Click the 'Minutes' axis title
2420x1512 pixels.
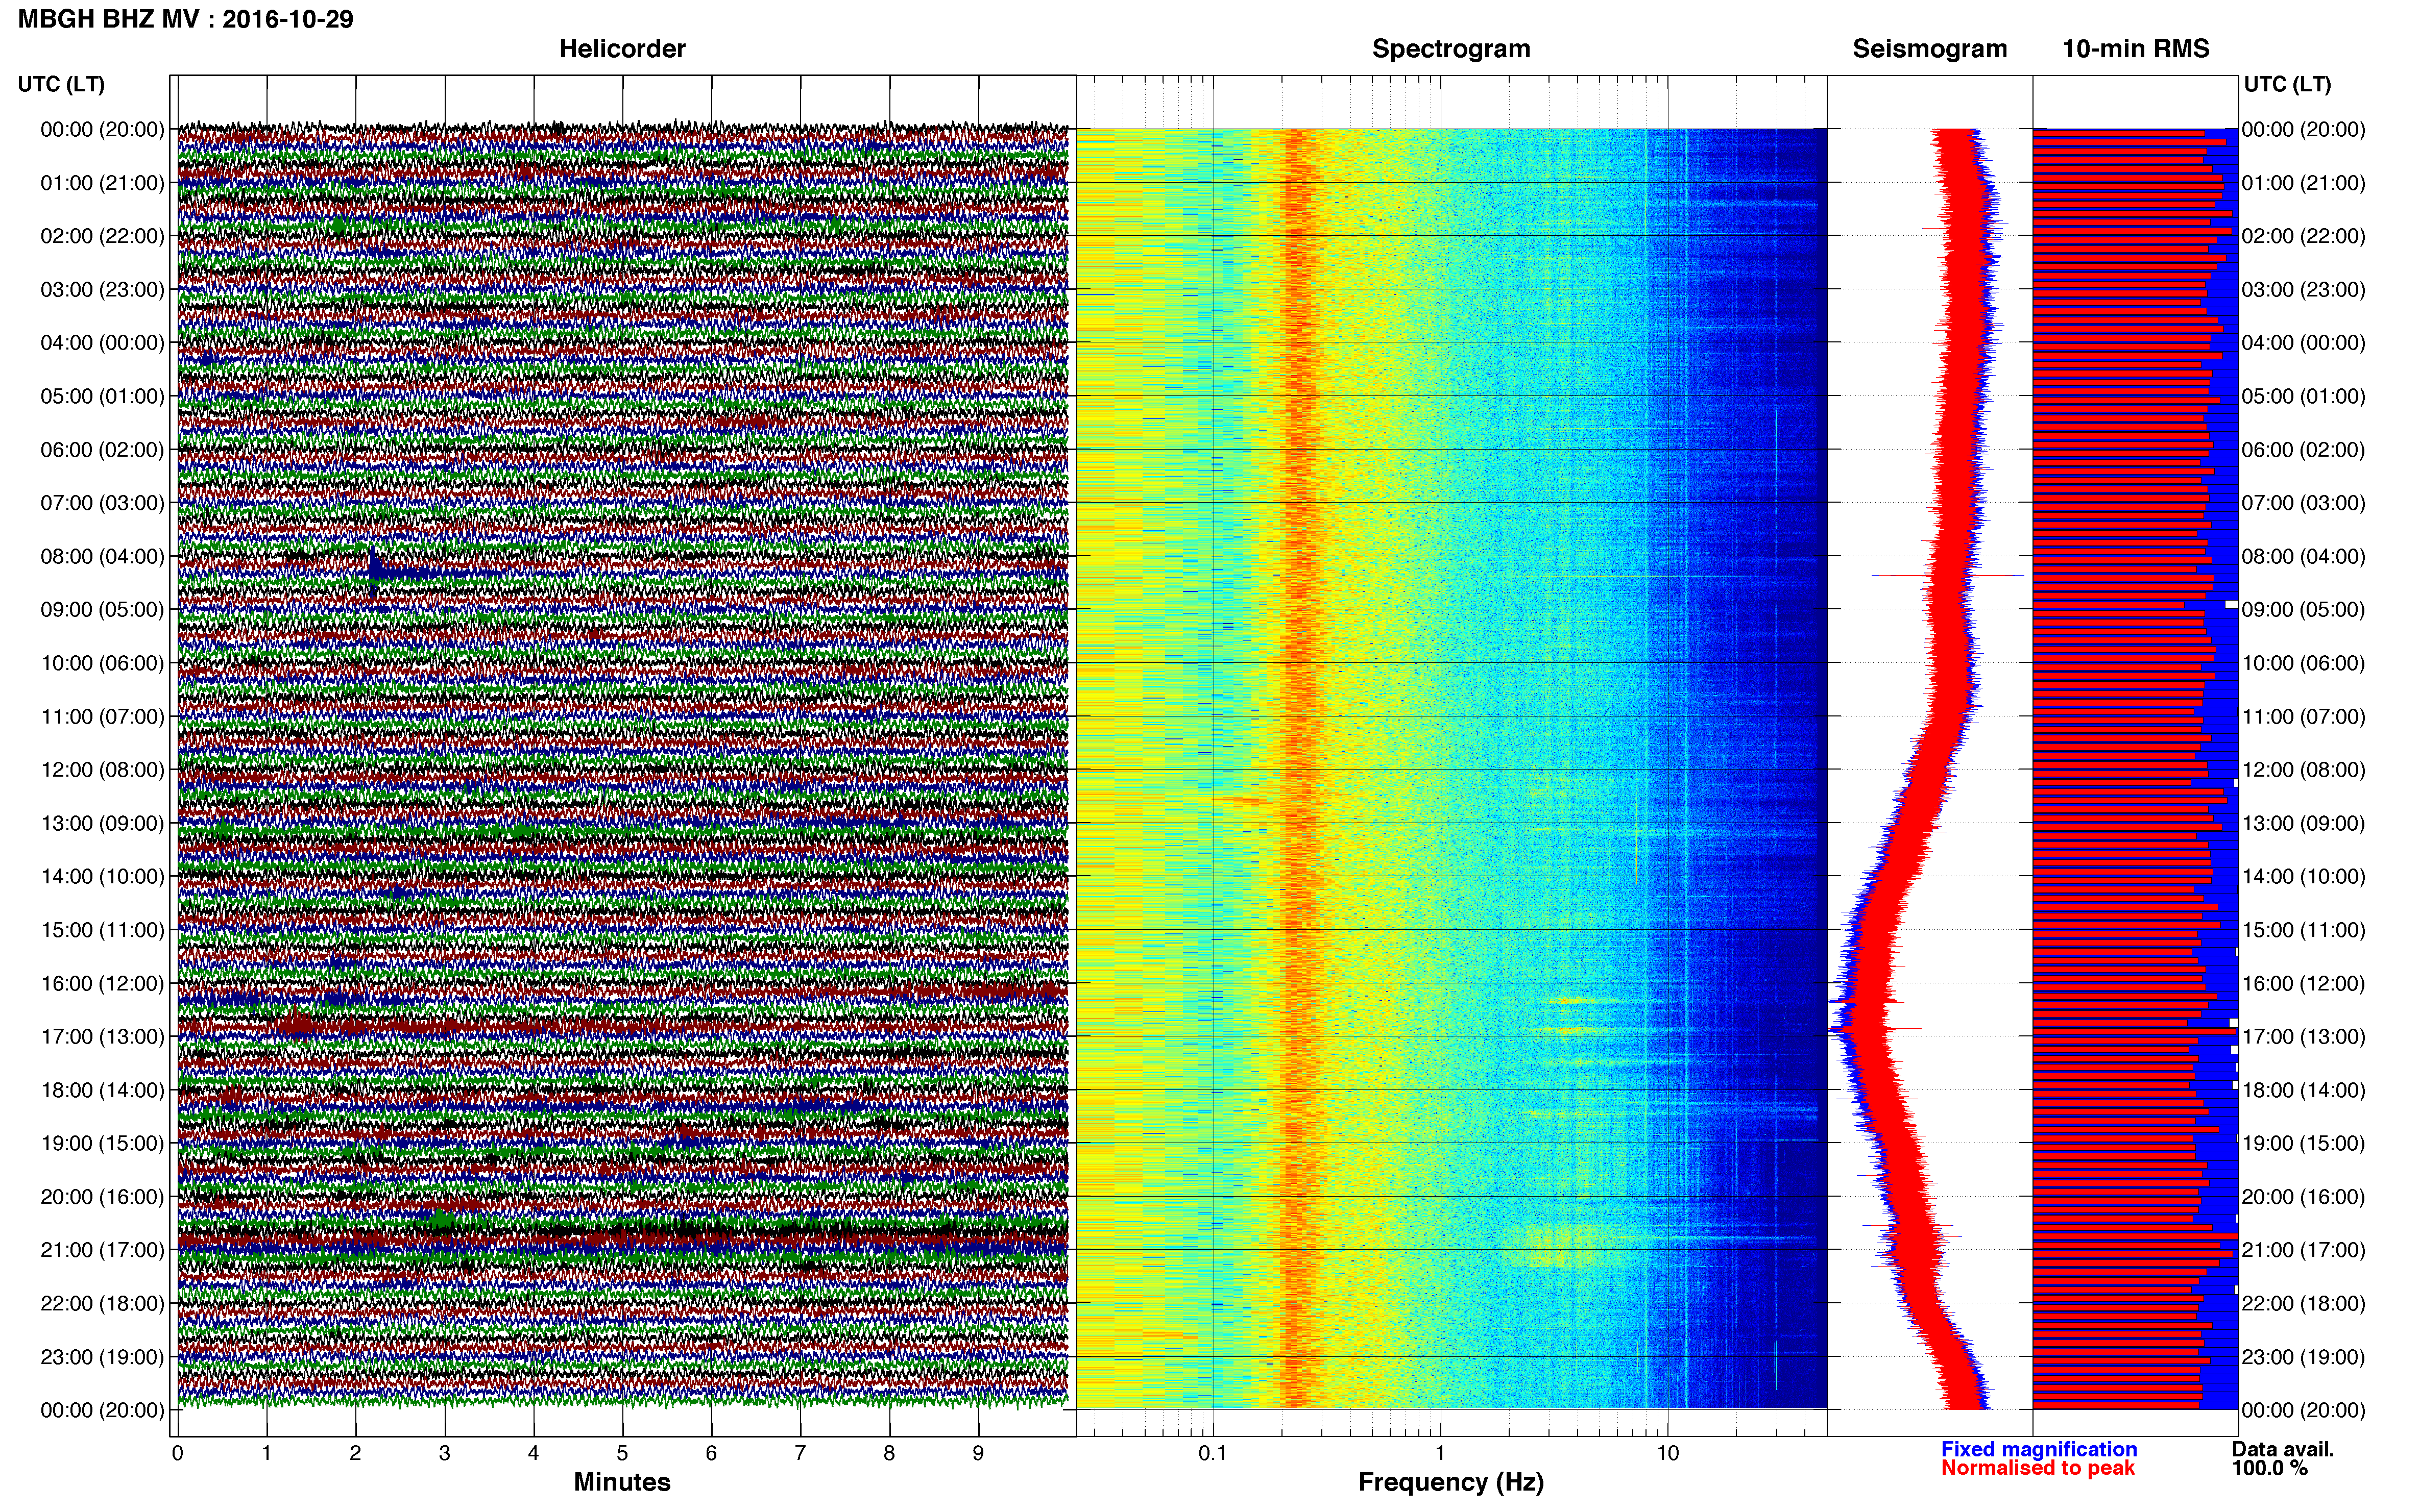622,1482
